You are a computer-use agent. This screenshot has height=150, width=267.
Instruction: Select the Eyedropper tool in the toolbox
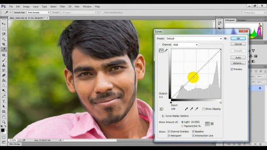click(x=4, y=49)
